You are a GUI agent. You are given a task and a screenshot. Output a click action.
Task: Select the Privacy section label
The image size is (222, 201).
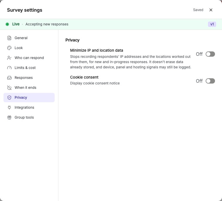(x=21, y=98)
